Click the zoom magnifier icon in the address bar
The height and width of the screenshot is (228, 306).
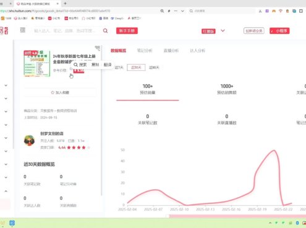click(162, 11)
